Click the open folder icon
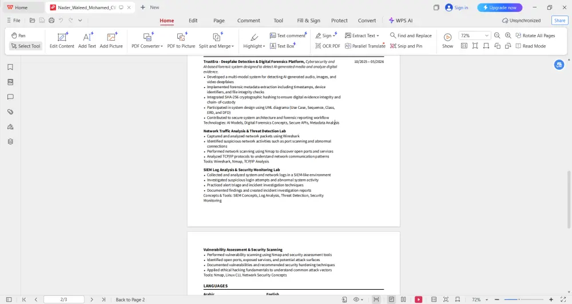This screenshot has height=304, width=572. [32, 21]
